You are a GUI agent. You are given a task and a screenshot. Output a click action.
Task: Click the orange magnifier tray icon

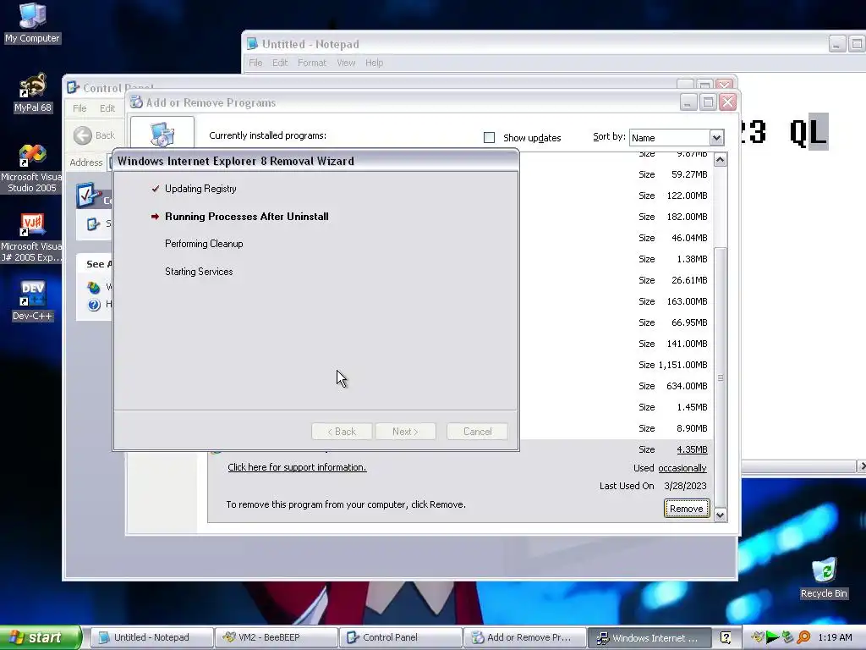click(x=803, y=637)
